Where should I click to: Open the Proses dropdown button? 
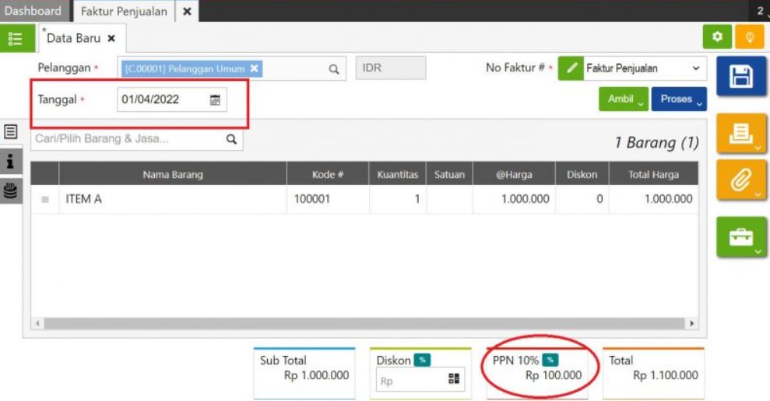pos(678,99)
